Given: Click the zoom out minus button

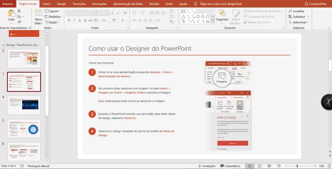Looking at the screenshot, I should pos(286,166).
